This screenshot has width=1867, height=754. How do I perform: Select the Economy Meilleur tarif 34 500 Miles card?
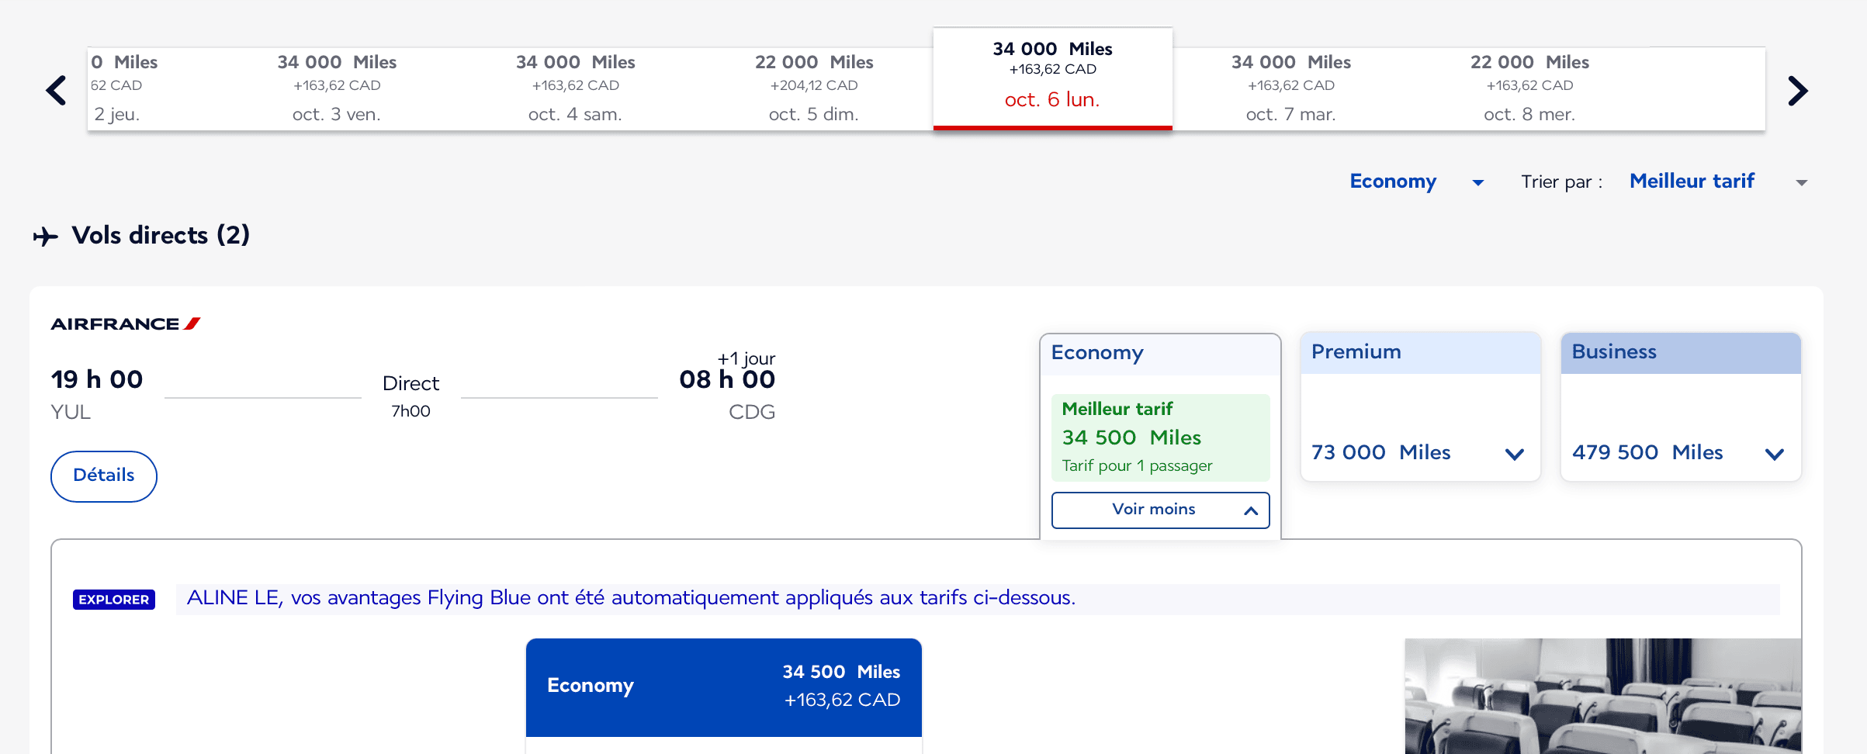pyautogui.click(x=1160, y=438)
